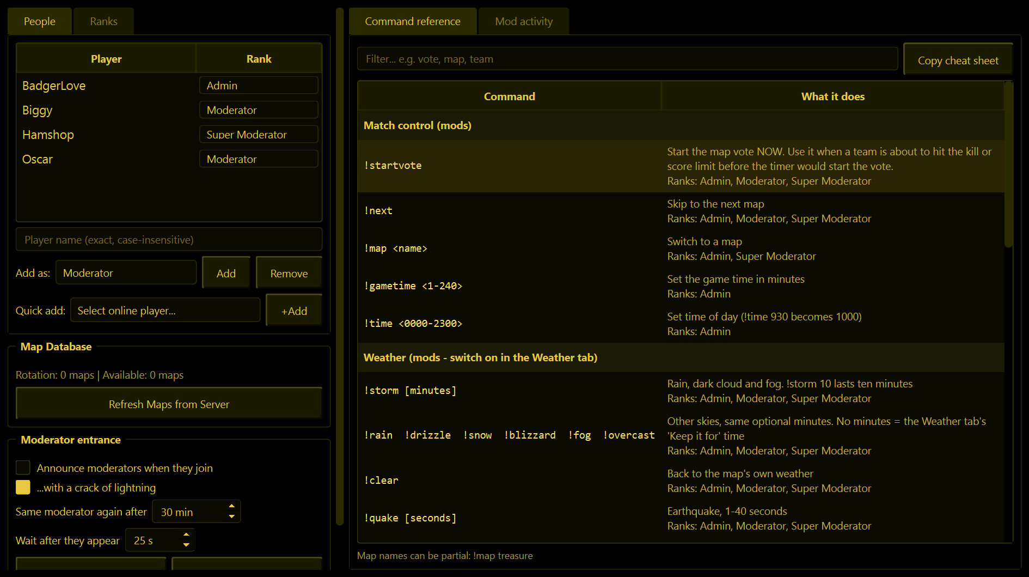
Task: Change Hamshop's Super Moderator rank dropdown
Action: click(259, 135)
